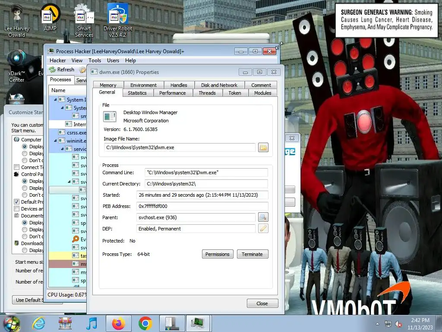Click the network tray icon
Viewport: 442px width, 332px height.
pyautogui.click(x=388, y=324)
